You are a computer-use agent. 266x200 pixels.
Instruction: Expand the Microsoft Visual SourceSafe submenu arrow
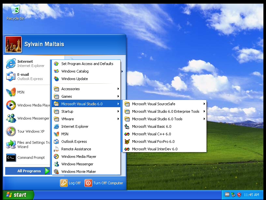204,104
